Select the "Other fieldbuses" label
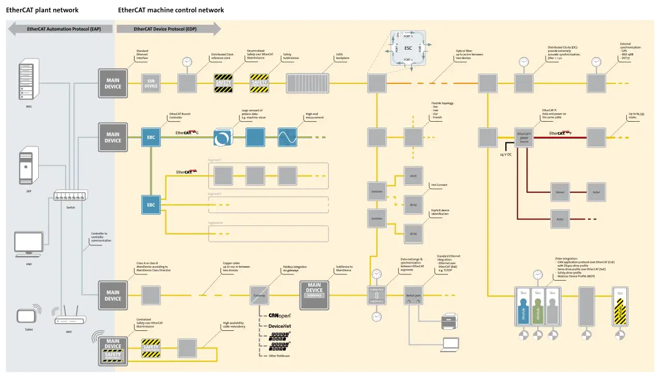 coord(280,356)
